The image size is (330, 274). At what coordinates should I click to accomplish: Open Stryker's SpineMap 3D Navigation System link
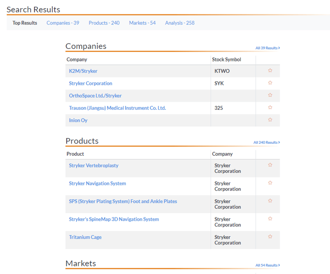point(114,219)
